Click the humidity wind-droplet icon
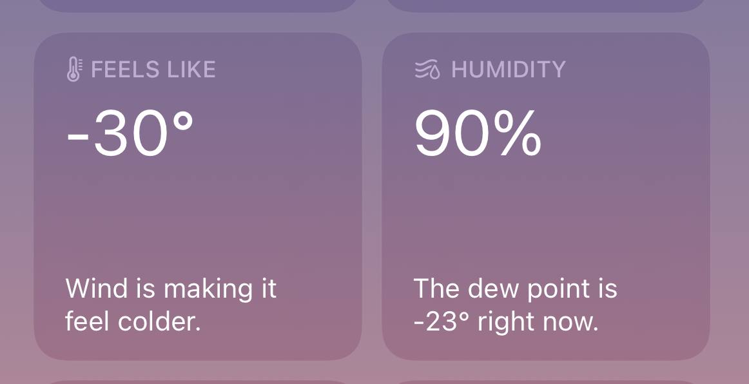 point(427,69)
